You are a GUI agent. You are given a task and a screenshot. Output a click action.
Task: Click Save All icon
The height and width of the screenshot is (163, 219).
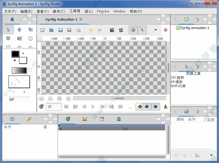78,30
